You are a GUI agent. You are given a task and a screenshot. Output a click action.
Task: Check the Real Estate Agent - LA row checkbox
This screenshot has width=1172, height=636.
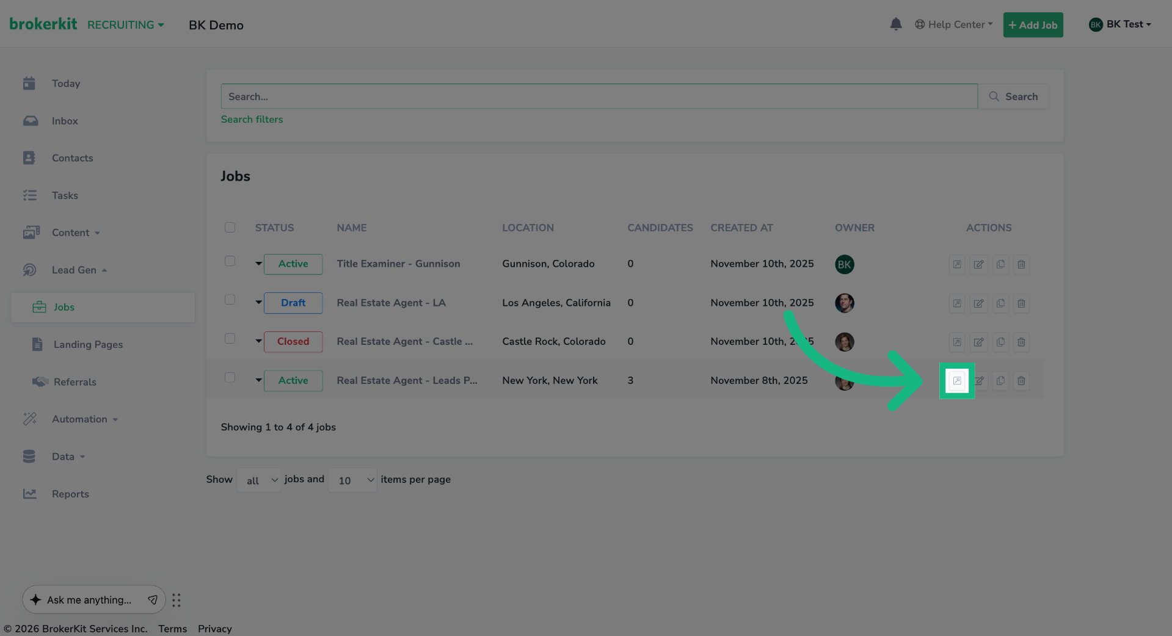coord(230,300)
